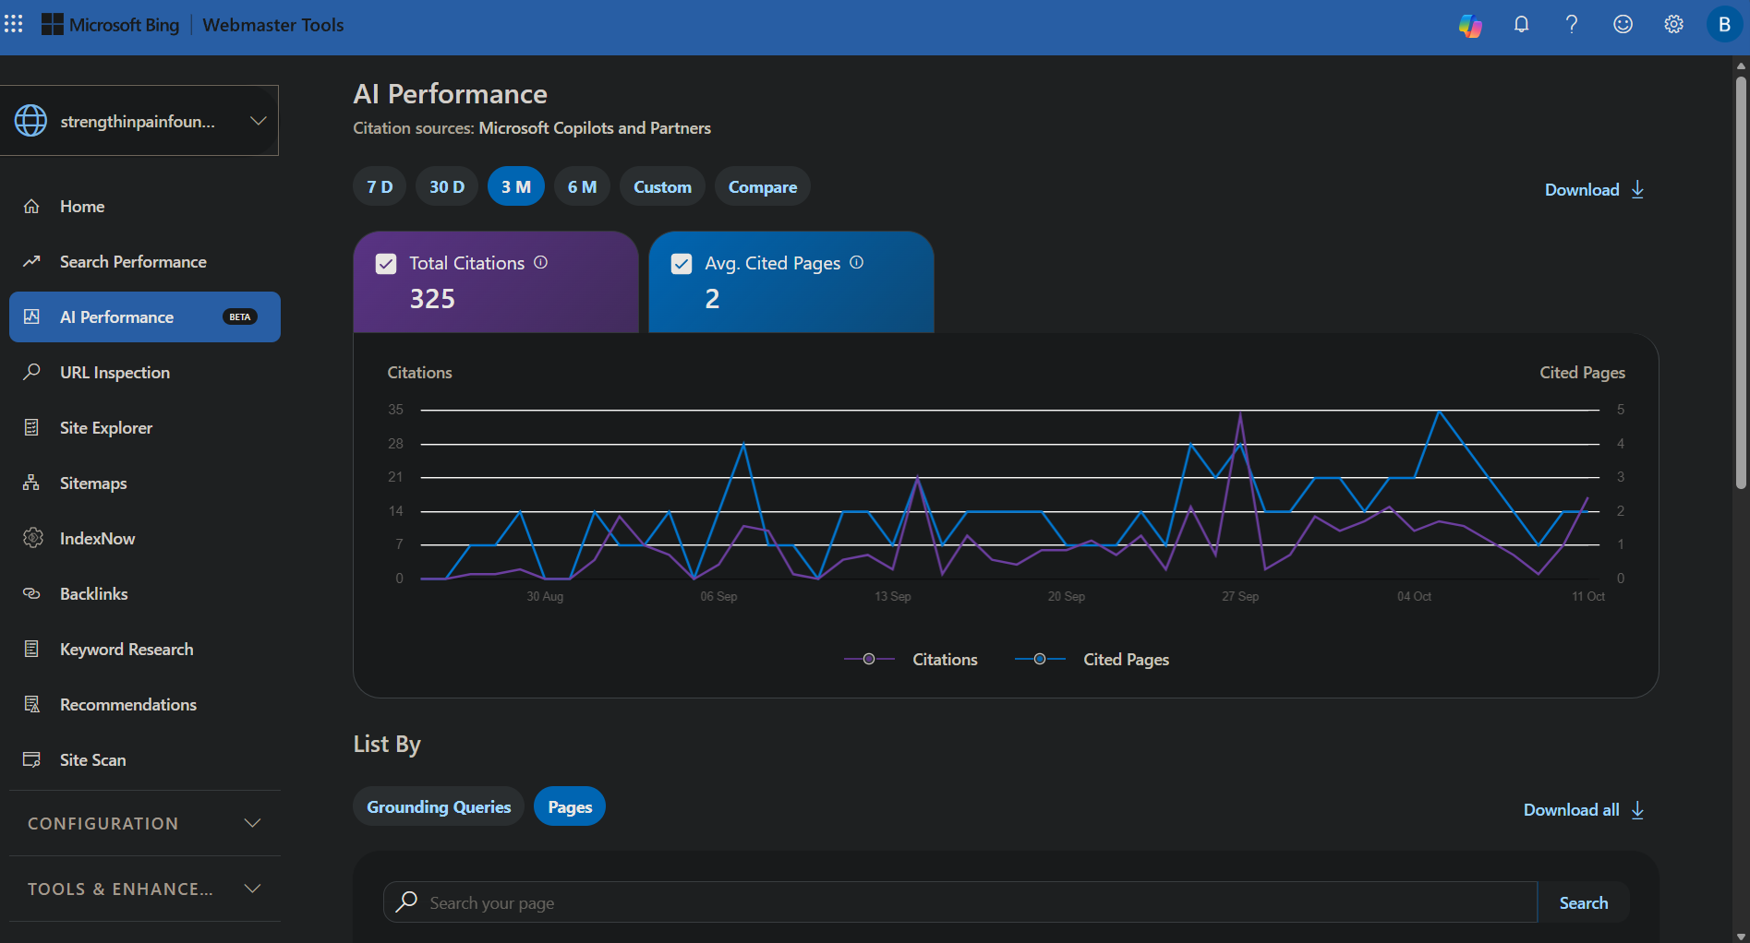
Task: Click the download arrow beside Download all
Action: [1638, 810]
